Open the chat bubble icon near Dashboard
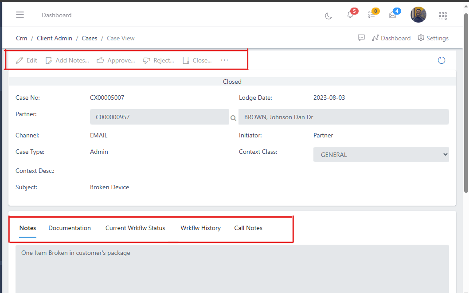The width and height of the screenshot is (469, 293). 361,38
